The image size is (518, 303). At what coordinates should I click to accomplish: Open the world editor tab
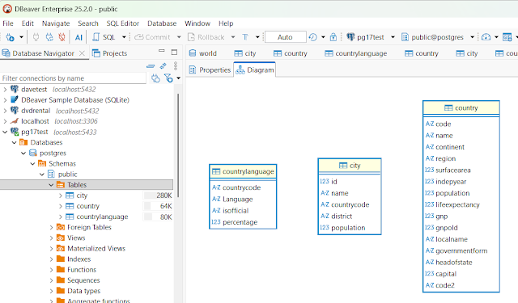(x=203, y=53)
